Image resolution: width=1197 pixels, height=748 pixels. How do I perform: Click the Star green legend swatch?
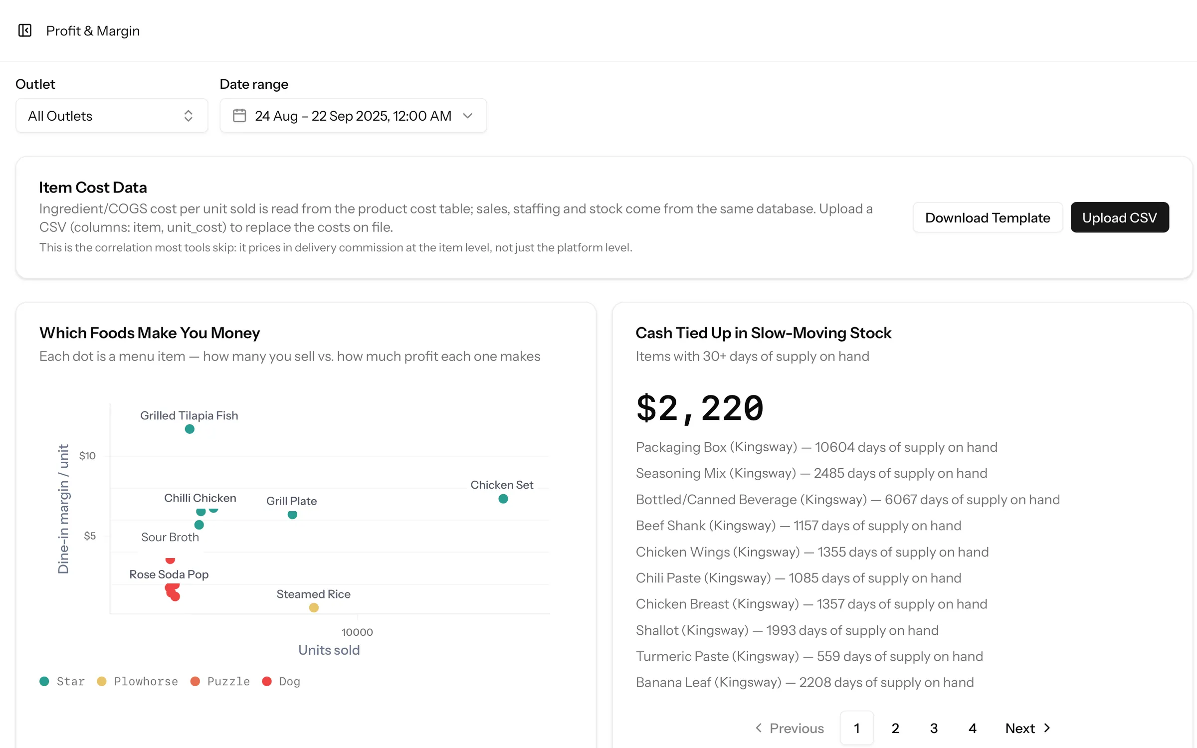[x=44, y=681]
